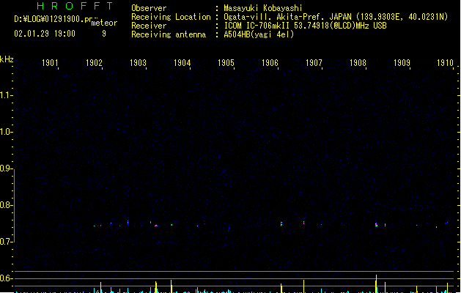Click the 'meteor' label
The width and height of the screenshot is (461, 293).
pyautogui.click(x=104, y=23)
